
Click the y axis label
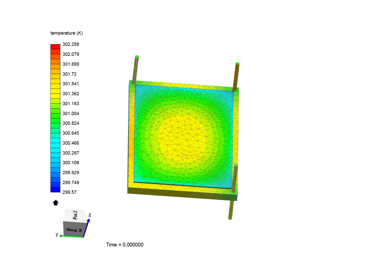tap(57, 234)
